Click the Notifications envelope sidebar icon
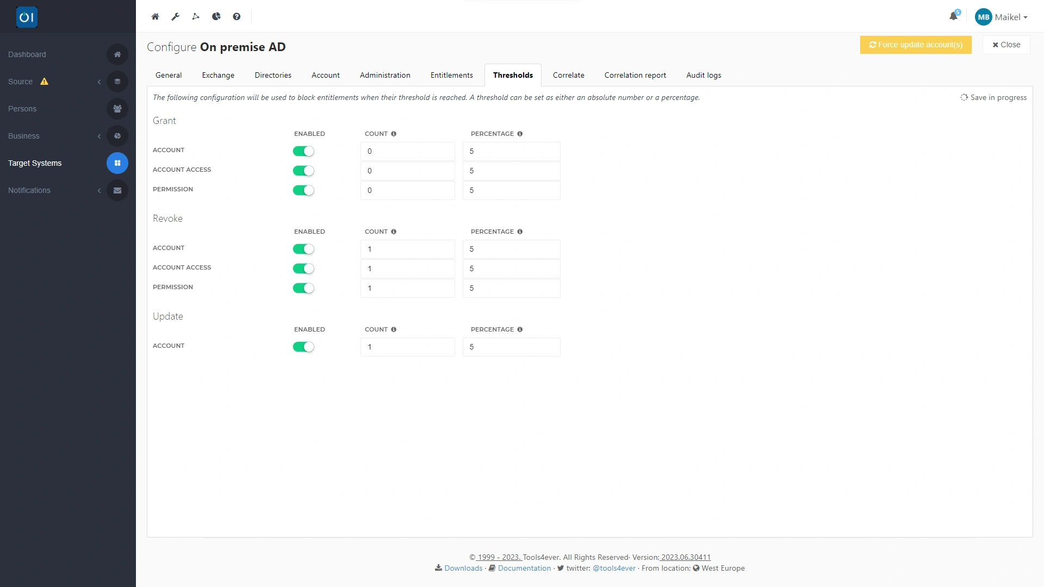This screenshot has width=1044, height=587. coord(117,190)
